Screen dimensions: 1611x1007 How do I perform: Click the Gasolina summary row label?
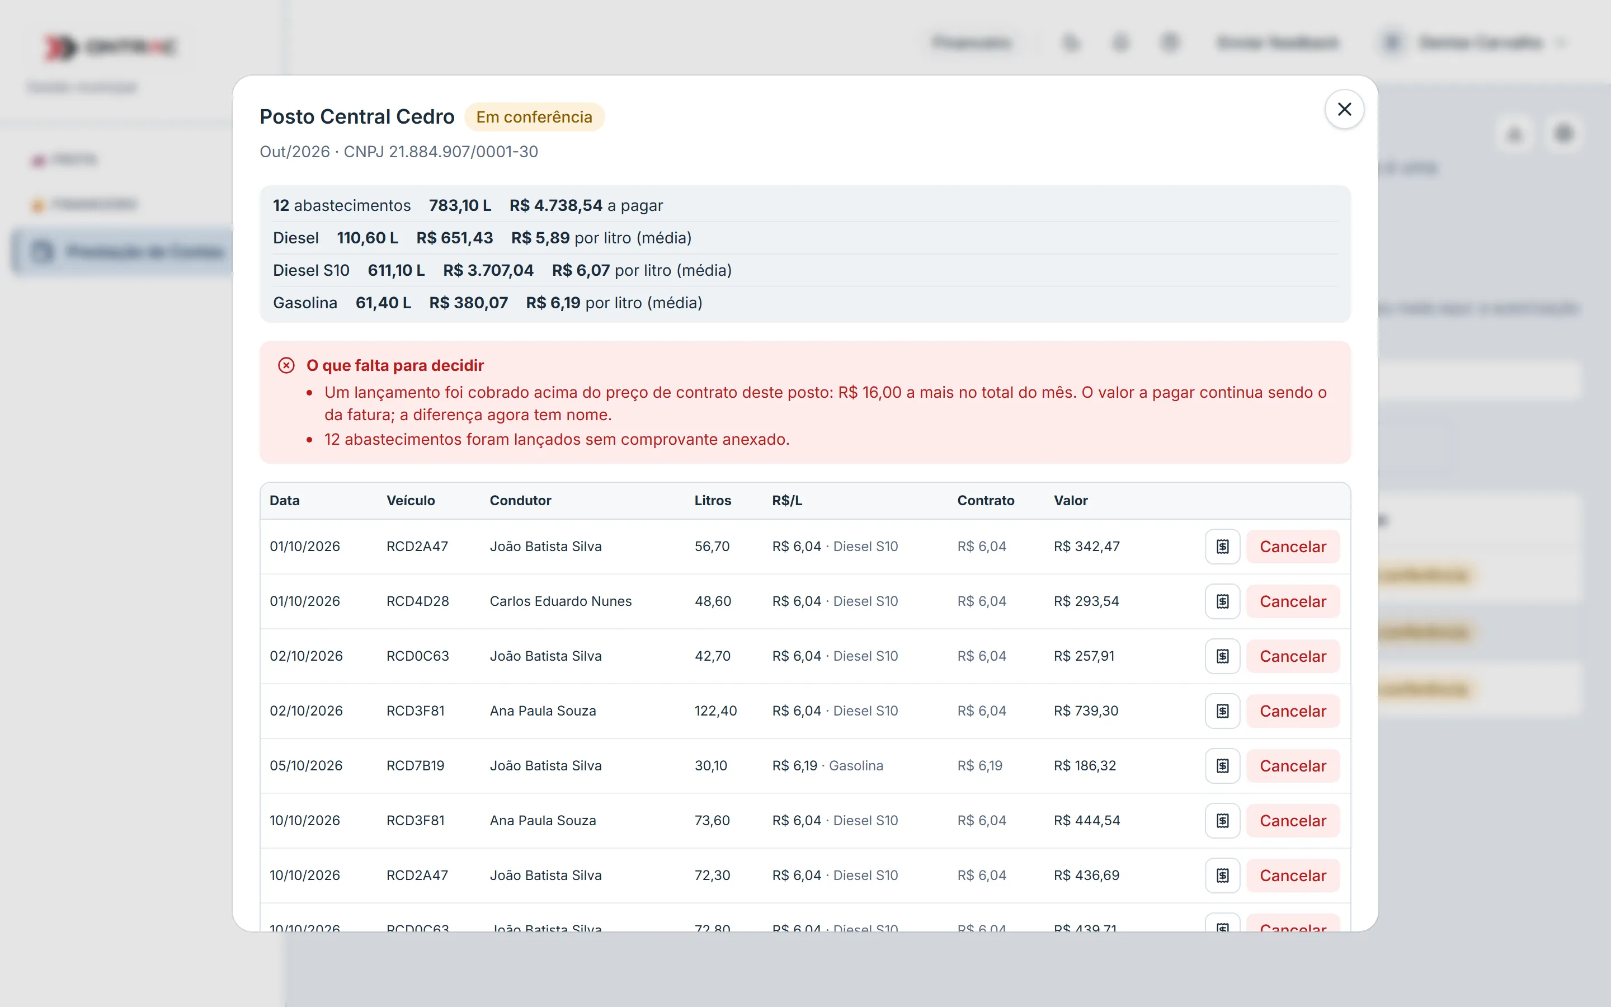[x=305, y=303]
